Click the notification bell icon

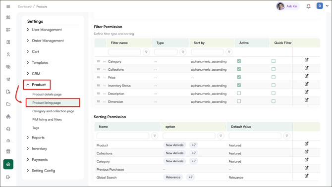[309, 6]
